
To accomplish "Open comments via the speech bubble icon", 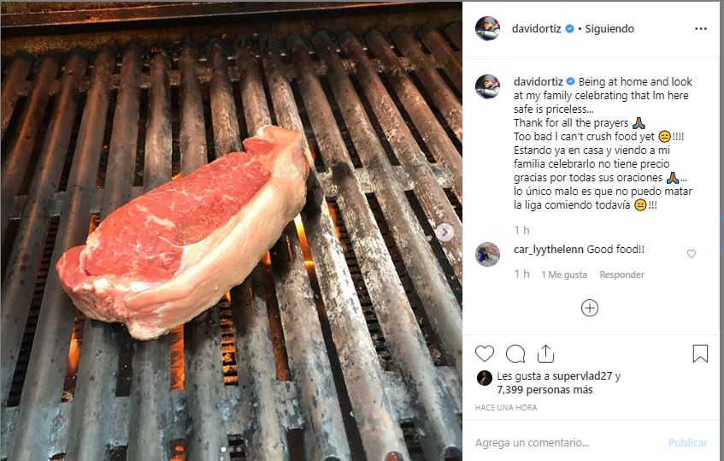I will pos(515,354).
